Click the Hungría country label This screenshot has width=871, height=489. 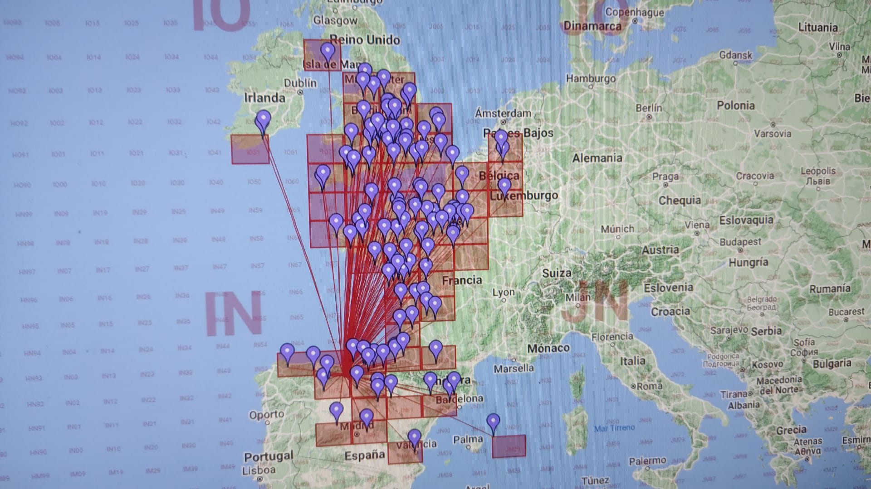749,263
